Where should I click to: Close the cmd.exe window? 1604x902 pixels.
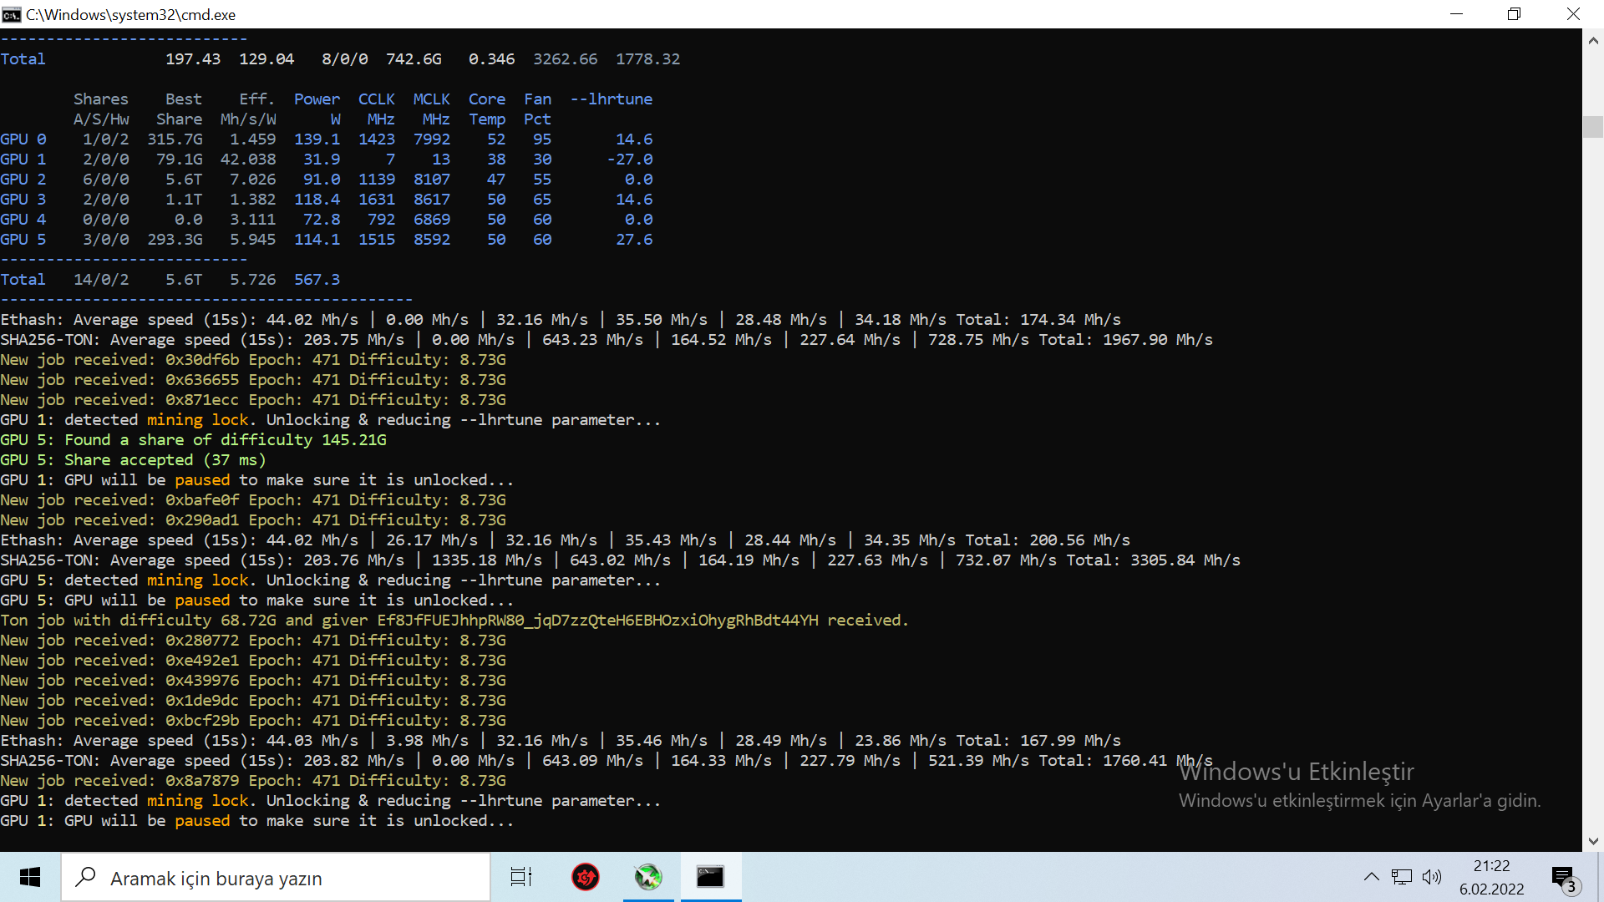click(x=1573, y=14)
